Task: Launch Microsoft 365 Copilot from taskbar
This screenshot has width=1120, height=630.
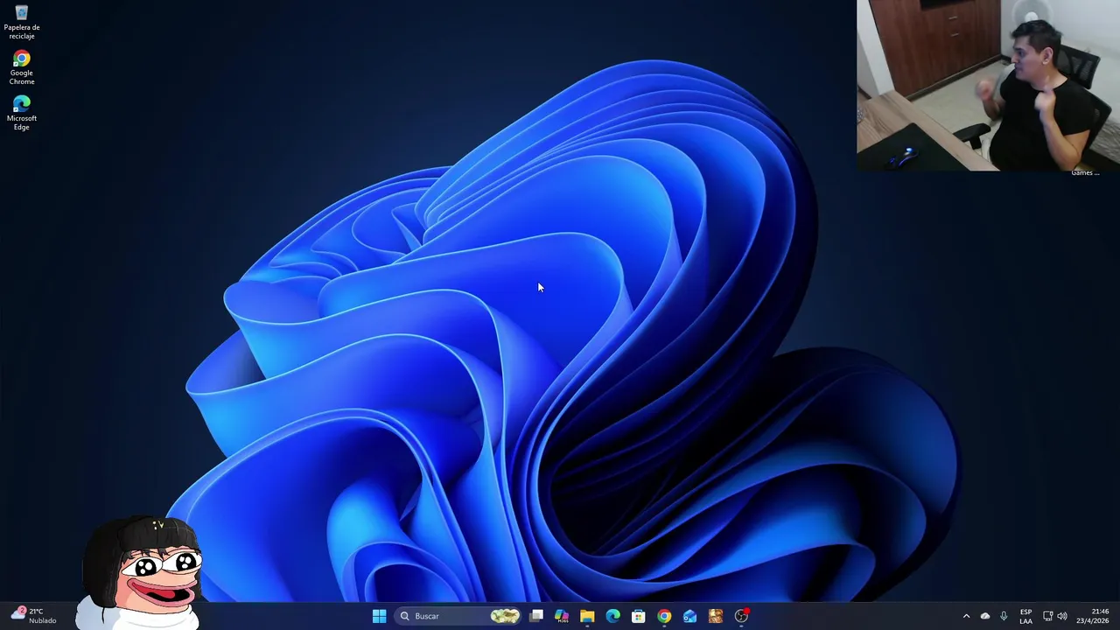Action: pos(562,616)
